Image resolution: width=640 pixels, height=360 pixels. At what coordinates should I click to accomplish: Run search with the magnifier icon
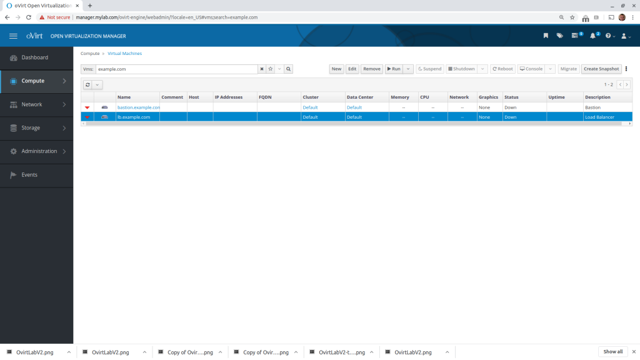tap(289, 69)
